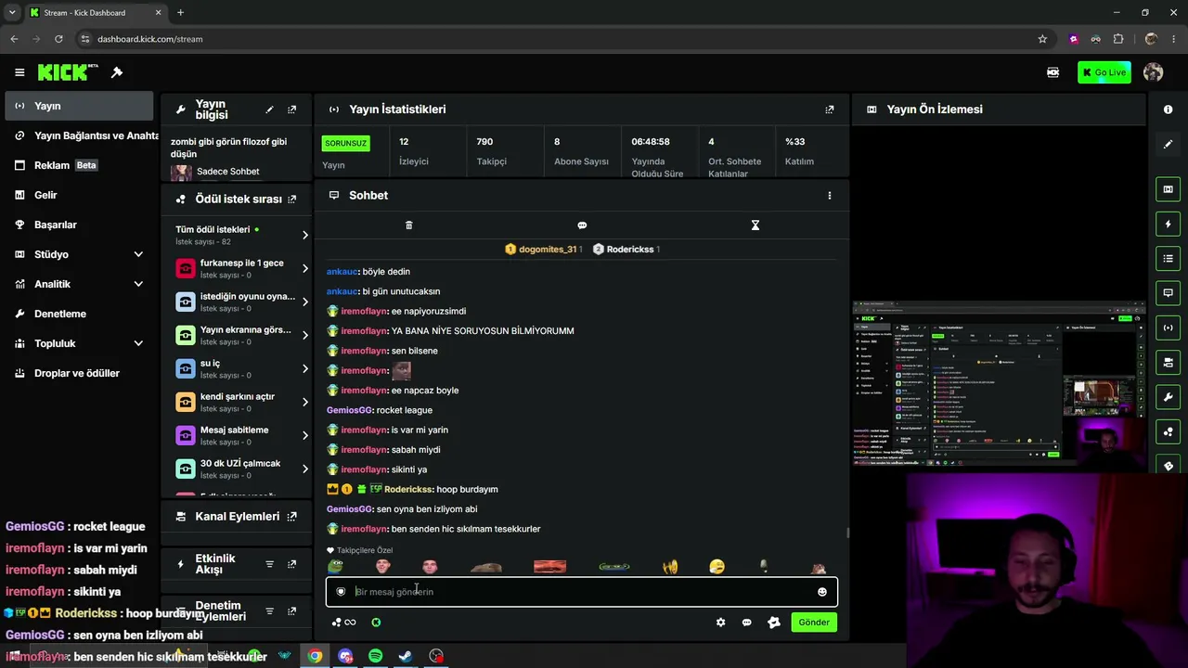Toggle the wrench panel in right rail
1188x668 pixels.
(x=1169, y=397)
